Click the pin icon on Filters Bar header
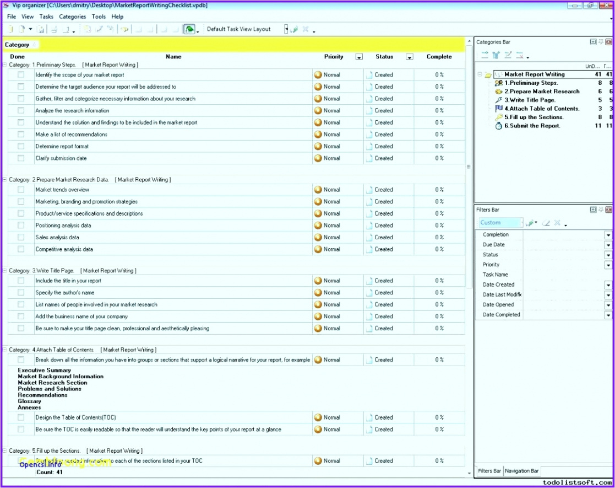Screen dimensions: 615x488 601,210
